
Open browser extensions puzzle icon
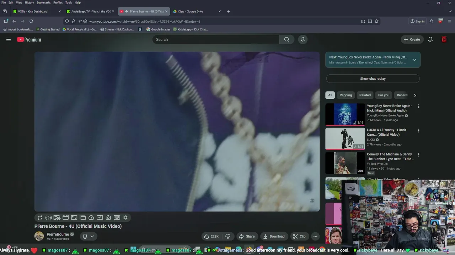[432, 21]
